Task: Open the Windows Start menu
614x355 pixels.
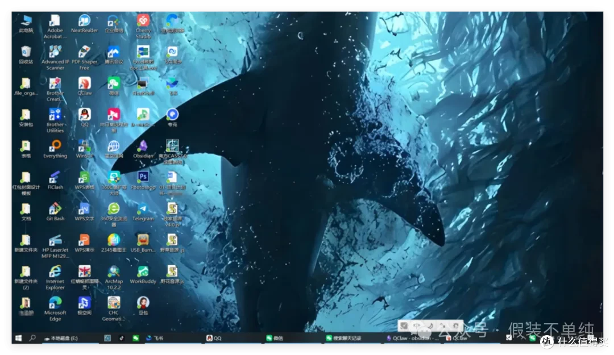Action: pos(18,338)
